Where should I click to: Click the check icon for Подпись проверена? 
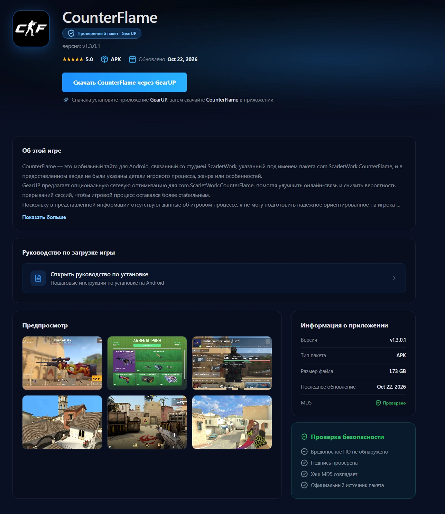point(304,463)
